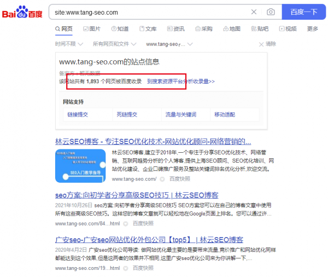Click the 死链提交 link

(127, 114)
